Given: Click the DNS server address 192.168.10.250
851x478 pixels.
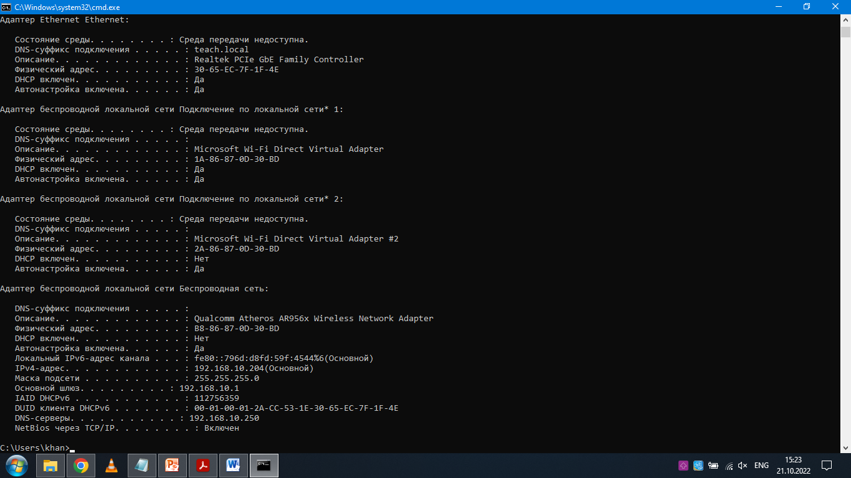Looking at the screenshot, I should coord(224,418).
